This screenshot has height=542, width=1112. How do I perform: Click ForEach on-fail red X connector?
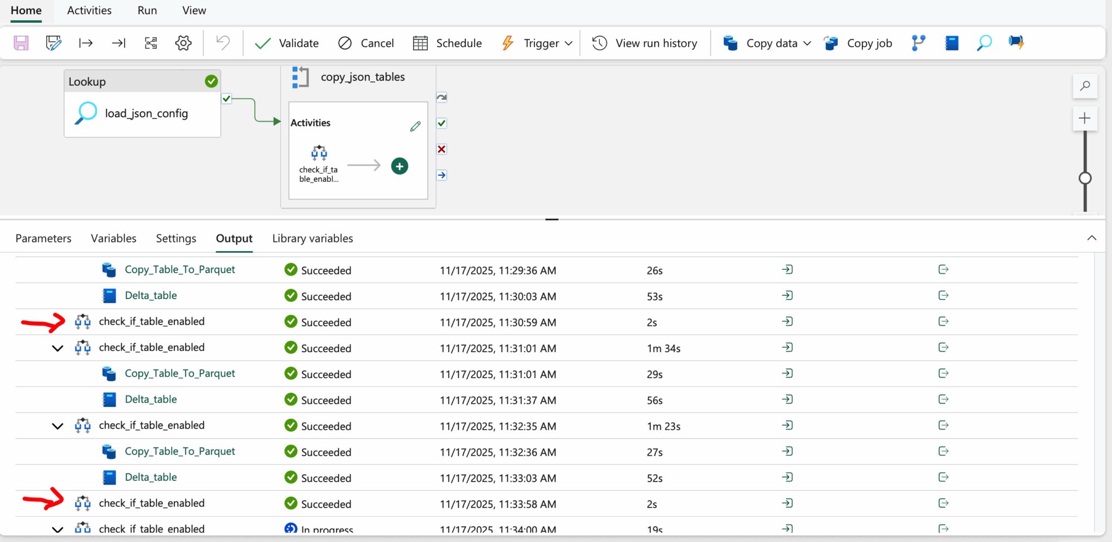click(x=442, y=149)
